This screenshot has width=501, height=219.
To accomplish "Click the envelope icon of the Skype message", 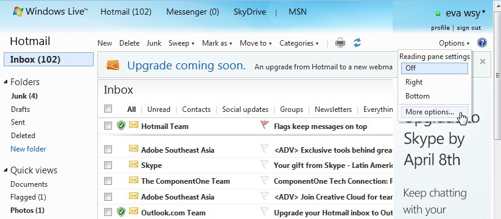I will [x=133, y=164].
